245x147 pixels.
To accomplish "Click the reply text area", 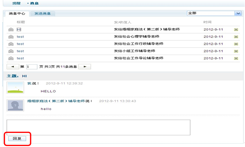I will [98, 127].
